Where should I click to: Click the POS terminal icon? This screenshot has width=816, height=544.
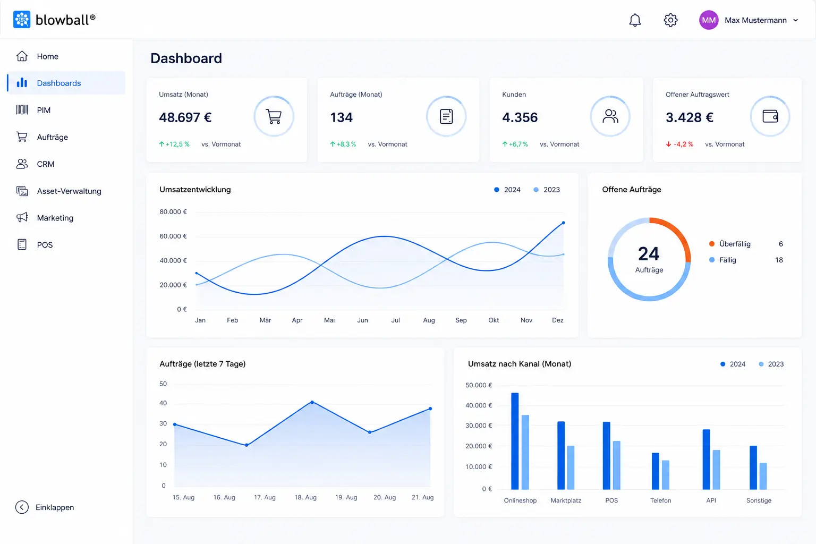(22, 244)
